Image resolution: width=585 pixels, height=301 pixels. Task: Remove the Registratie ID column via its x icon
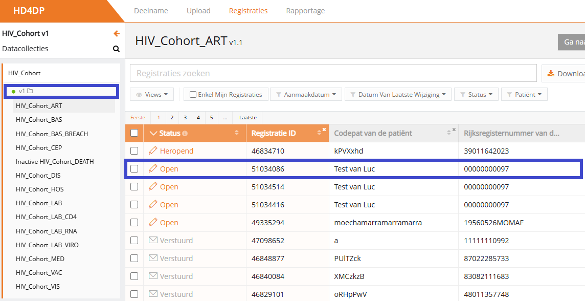coord(324,130)
